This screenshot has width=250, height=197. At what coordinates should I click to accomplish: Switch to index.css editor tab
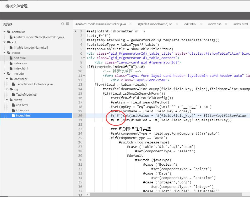[215, 24]
